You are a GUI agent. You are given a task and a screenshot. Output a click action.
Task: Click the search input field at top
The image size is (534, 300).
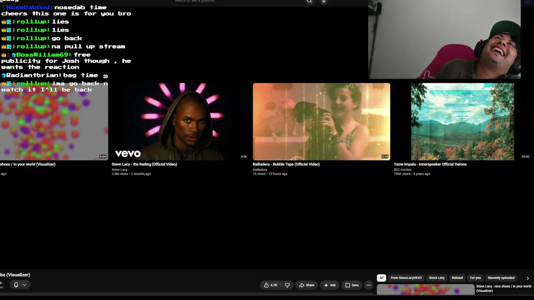(x=238, y=1)
